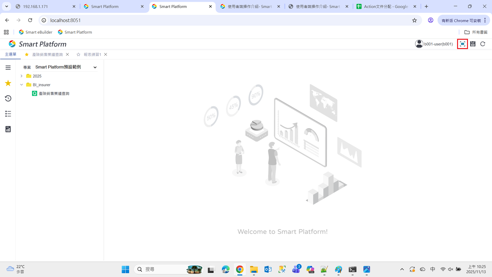Switch to the 報表練習1 tab

(x=92, y=55)
